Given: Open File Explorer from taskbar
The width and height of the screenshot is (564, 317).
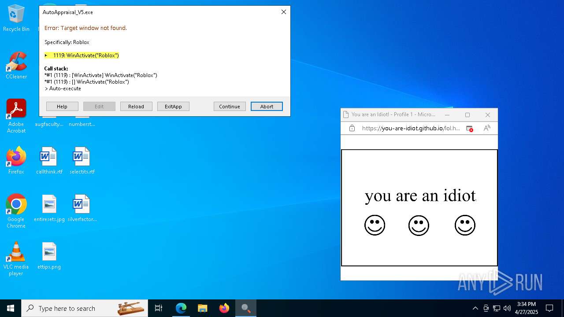Looking at the screenshot, I should tap(202, 308).
